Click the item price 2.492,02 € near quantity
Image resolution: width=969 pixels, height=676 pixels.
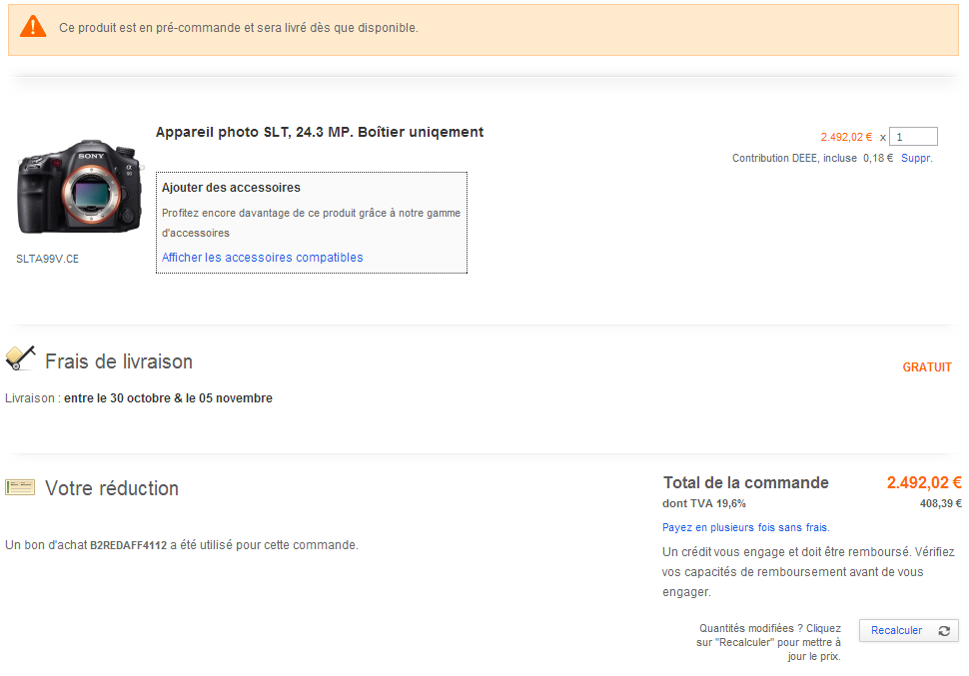pyautogui.click(x=846, y=138)
